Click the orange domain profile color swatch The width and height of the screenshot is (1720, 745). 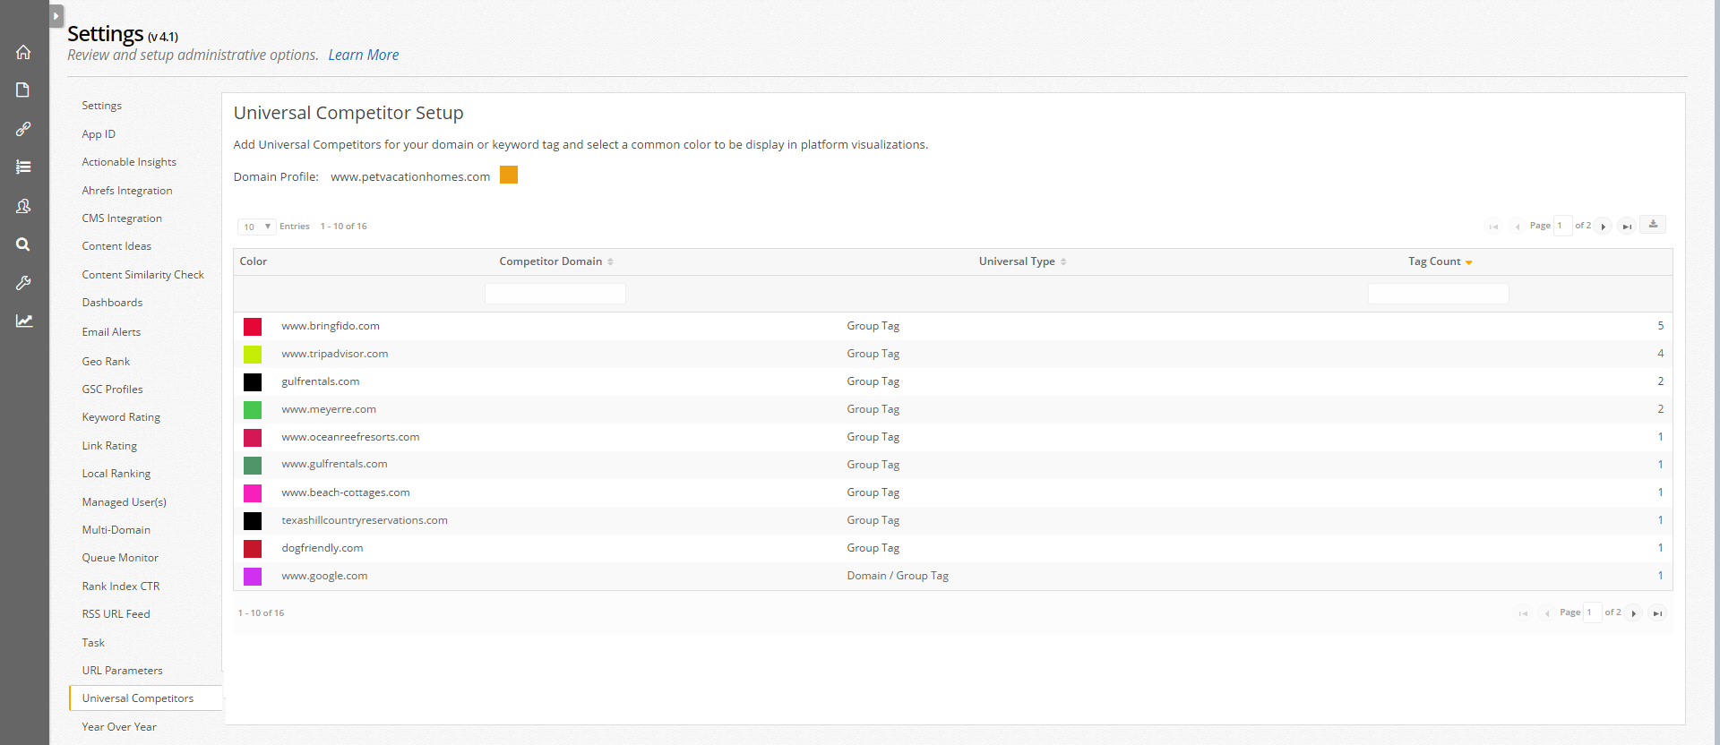coord(509,175)
